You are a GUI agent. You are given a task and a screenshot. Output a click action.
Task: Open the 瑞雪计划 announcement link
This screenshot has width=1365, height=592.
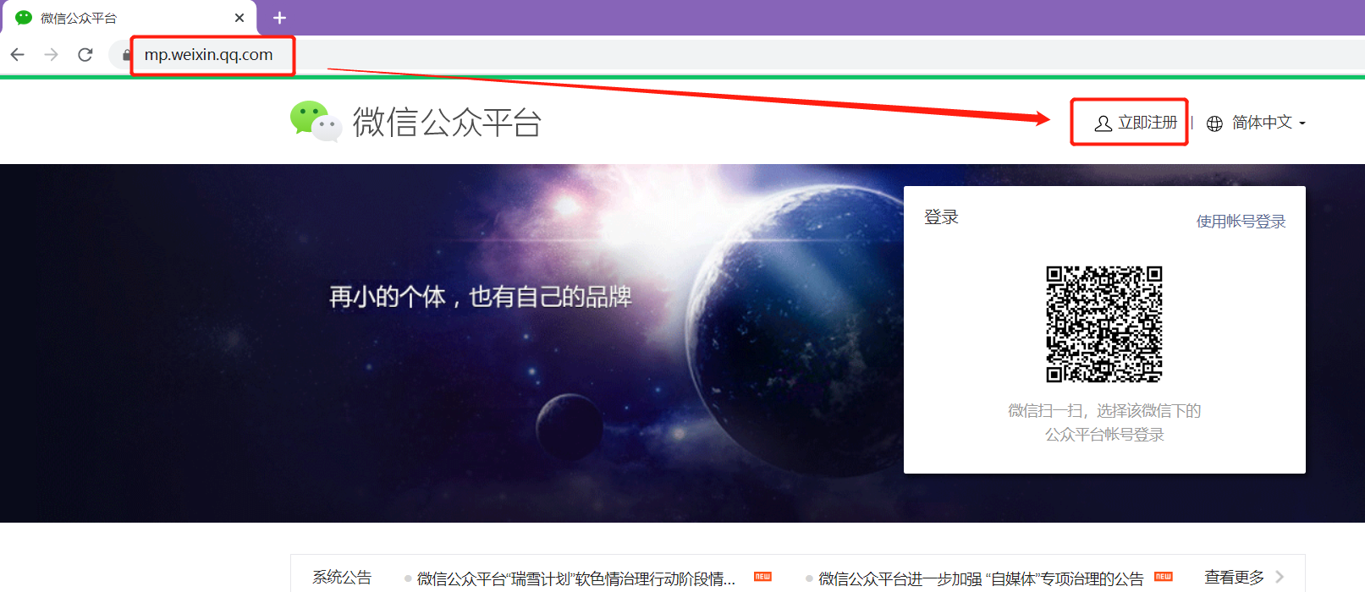tap(575, 578)
